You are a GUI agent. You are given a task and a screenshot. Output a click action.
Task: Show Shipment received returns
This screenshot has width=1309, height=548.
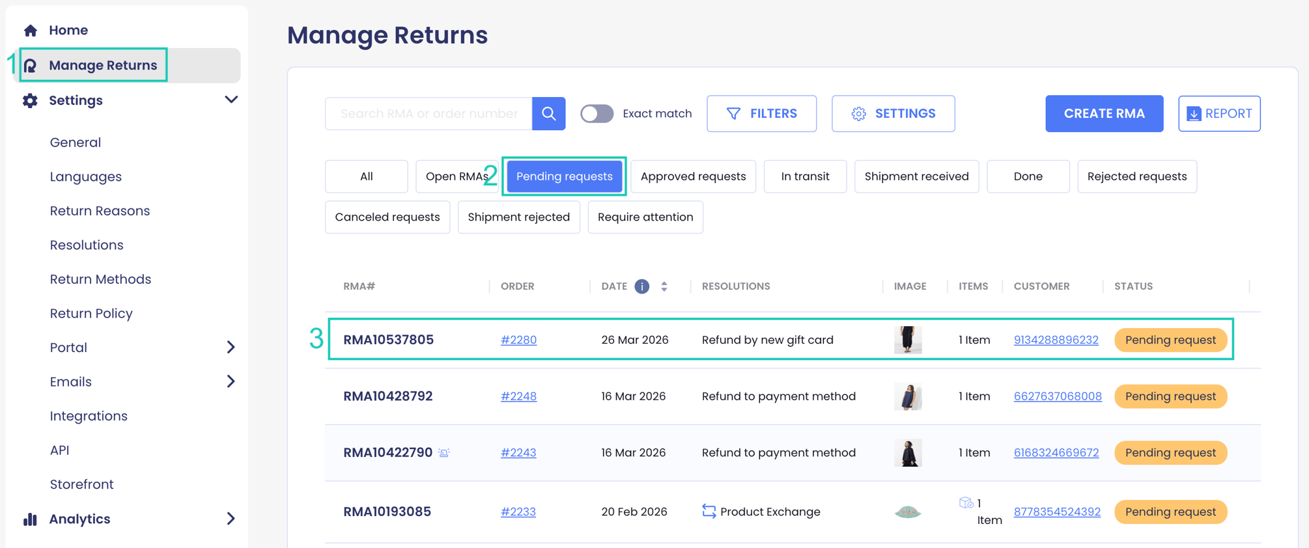coord(916,176)
